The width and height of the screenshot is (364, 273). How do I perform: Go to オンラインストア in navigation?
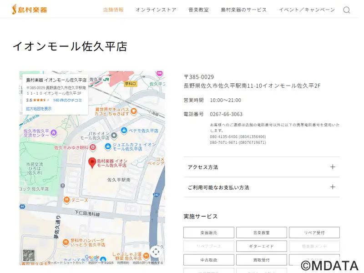click(156, 10)
